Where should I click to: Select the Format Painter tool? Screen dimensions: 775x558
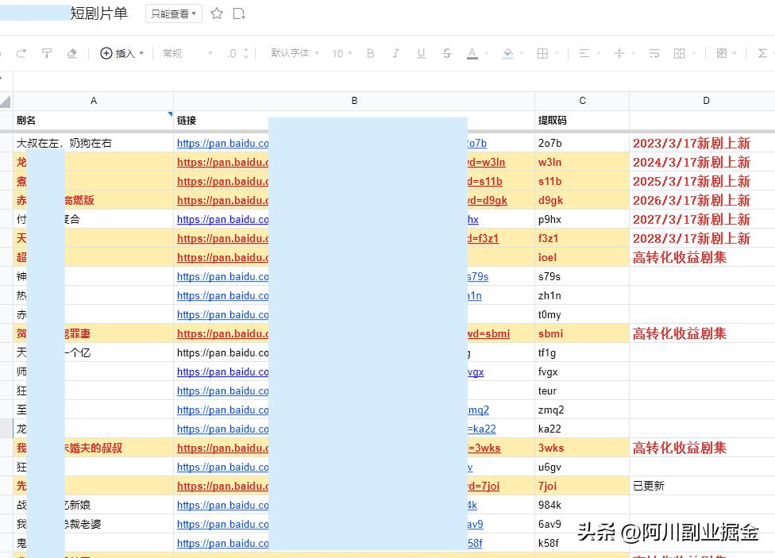[x=44, y=53]
